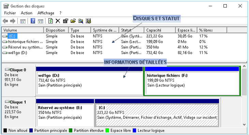
Task: Open the Affichage menu
Action: coord(46,13)
